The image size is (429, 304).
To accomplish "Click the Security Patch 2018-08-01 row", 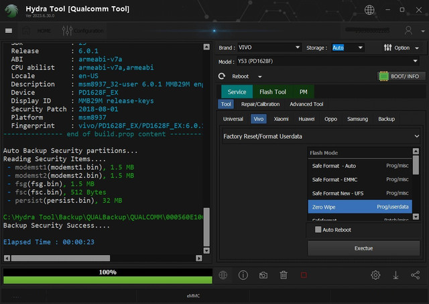I will (64, 109).
